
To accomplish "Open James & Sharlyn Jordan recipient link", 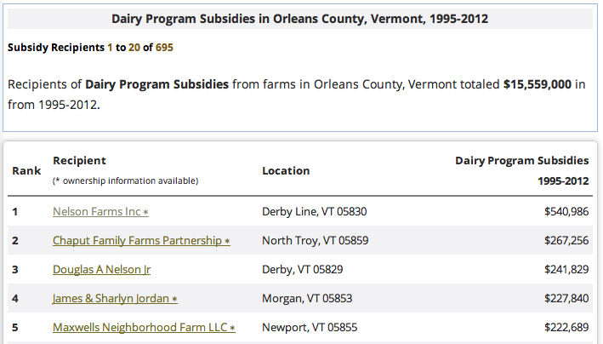I will click(111, 298).
